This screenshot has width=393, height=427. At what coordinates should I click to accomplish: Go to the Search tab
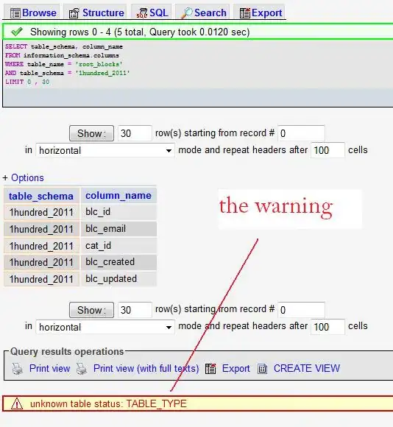click(203, 13)
